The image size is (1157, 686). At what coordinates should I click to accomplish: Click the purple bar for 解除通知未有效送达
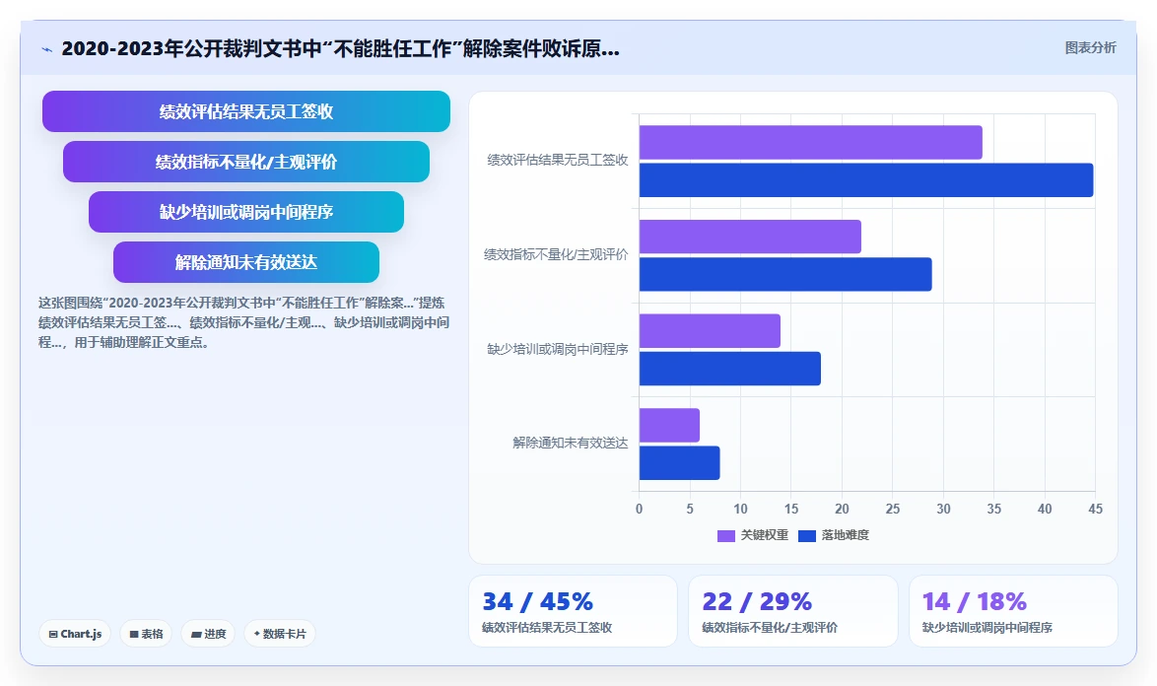pyautogui.click(x=669, y=426)
